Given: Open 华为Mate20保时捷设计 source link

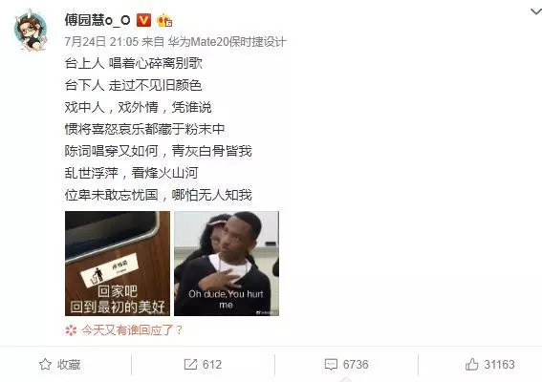Looking at the screenshot, I should click(227, 42).
